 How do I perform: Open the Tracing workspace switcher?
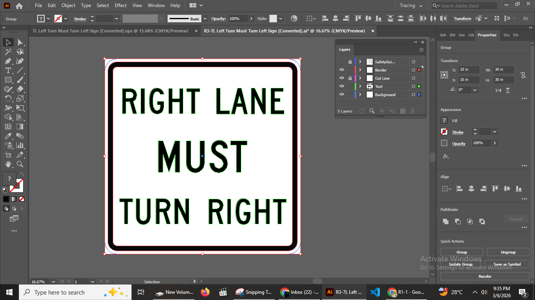tap(411, 5)
